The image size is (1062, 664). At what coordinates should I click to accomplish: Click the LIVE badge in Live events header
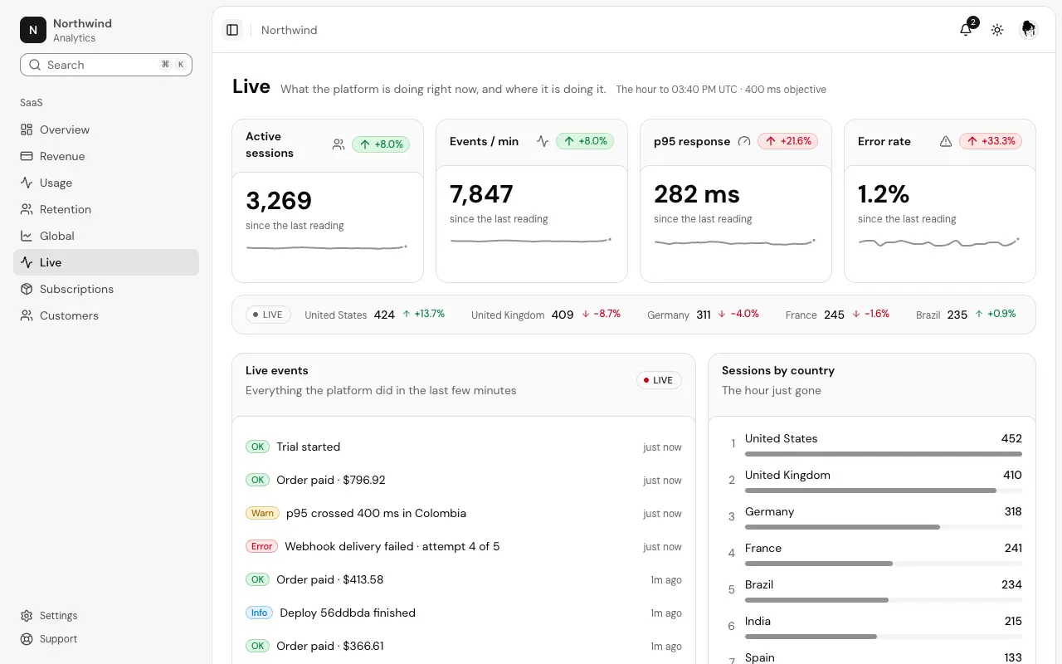pos(659,380)
